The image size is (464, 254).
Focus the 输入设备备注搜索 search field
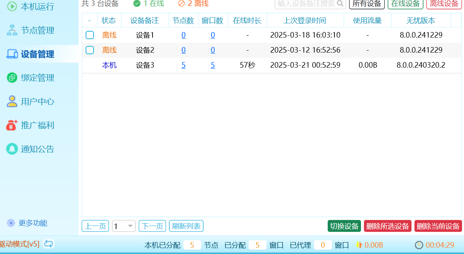(x=305, y=4)
